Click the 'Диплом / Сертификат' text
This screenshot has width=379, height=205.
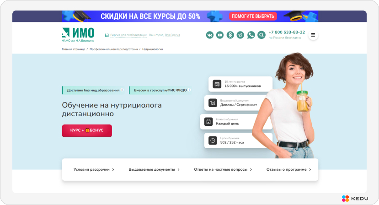239,105
